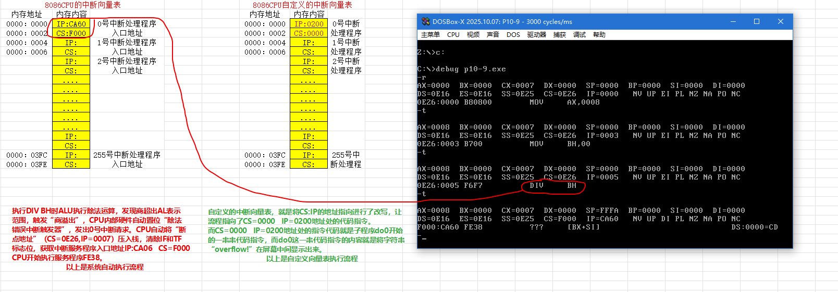Select the 2号中断 cell in custom table
This screenshot has width=838, height=292.
[x=346, y=61]
